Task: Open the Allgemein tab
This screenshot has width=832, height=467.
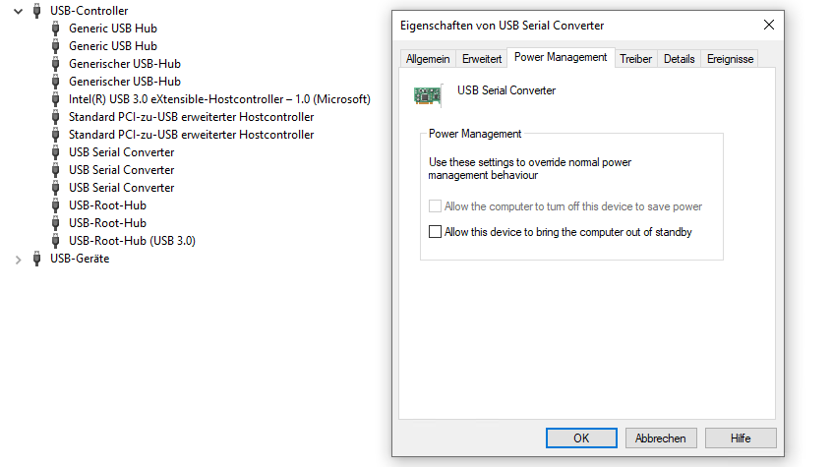Action: click(428, 59)
